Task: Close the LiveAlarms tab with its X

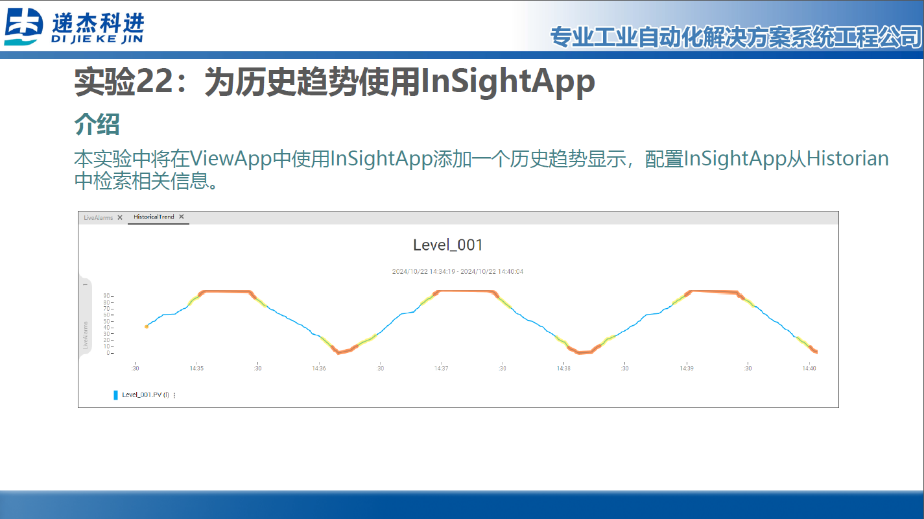Action: pos(120,218)
